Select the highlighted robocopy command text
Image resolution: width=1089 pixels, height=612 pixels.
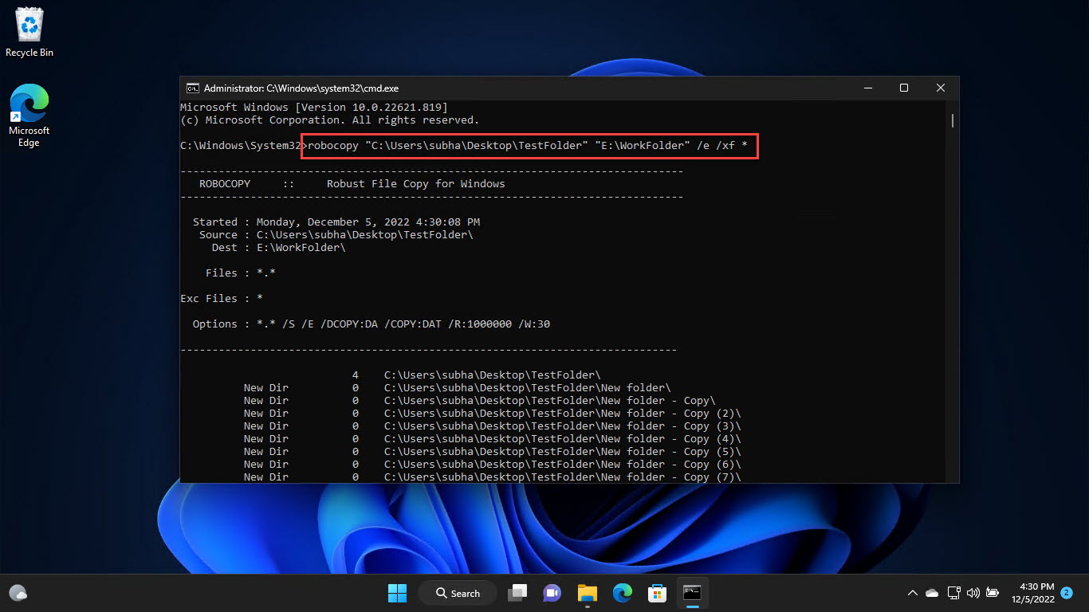pos(529,146)
